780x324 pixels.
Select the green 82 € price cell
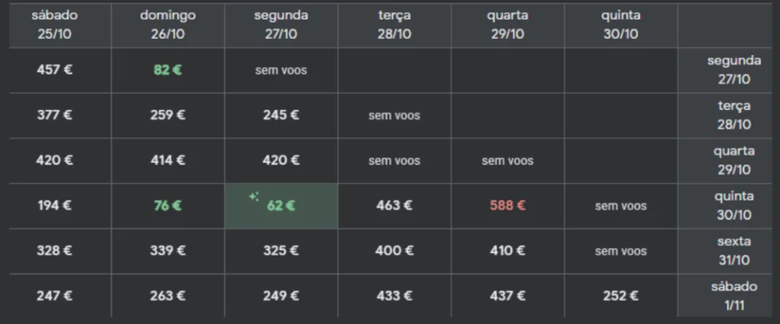(168, 70)
